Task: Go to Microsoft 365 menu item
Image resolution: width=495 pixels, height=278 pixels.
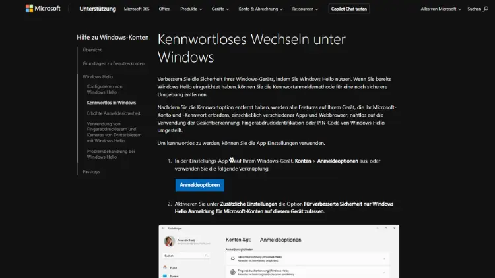Action: click(137, 9)
